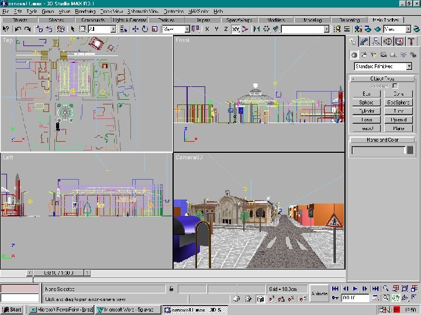Click the Undo arrow in main toolbar

(19, 29)
